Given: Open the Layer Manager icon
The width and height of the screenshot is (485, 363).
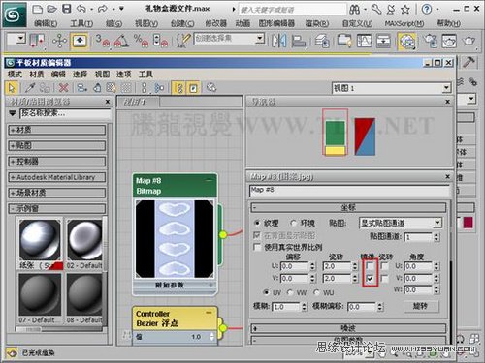Looking at the screenshot, I should 322,41.
